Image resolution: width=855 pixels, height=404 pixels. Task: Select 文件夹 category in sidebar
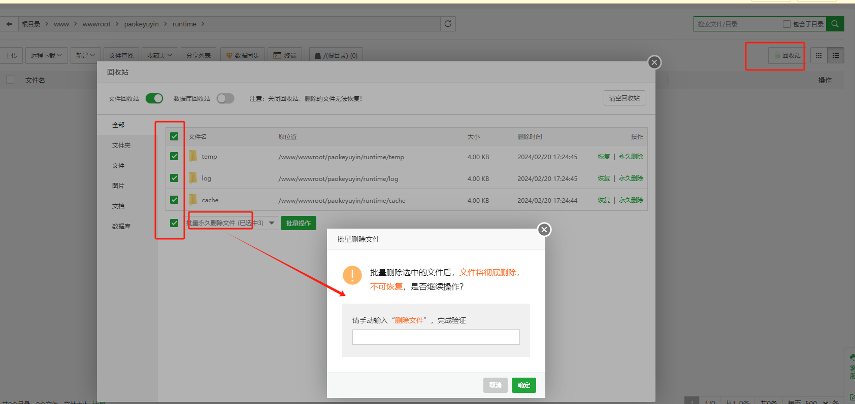tap(121, 145)
